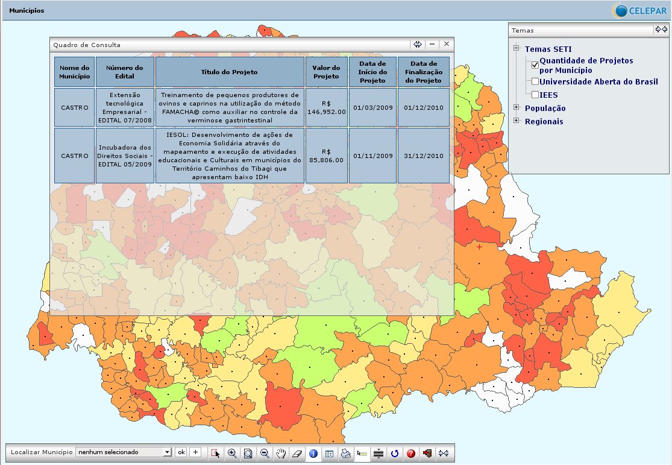Collapse the Temas SETI tree node
Viewport: 672px width, 465px height.
click(x=517, y=49)
